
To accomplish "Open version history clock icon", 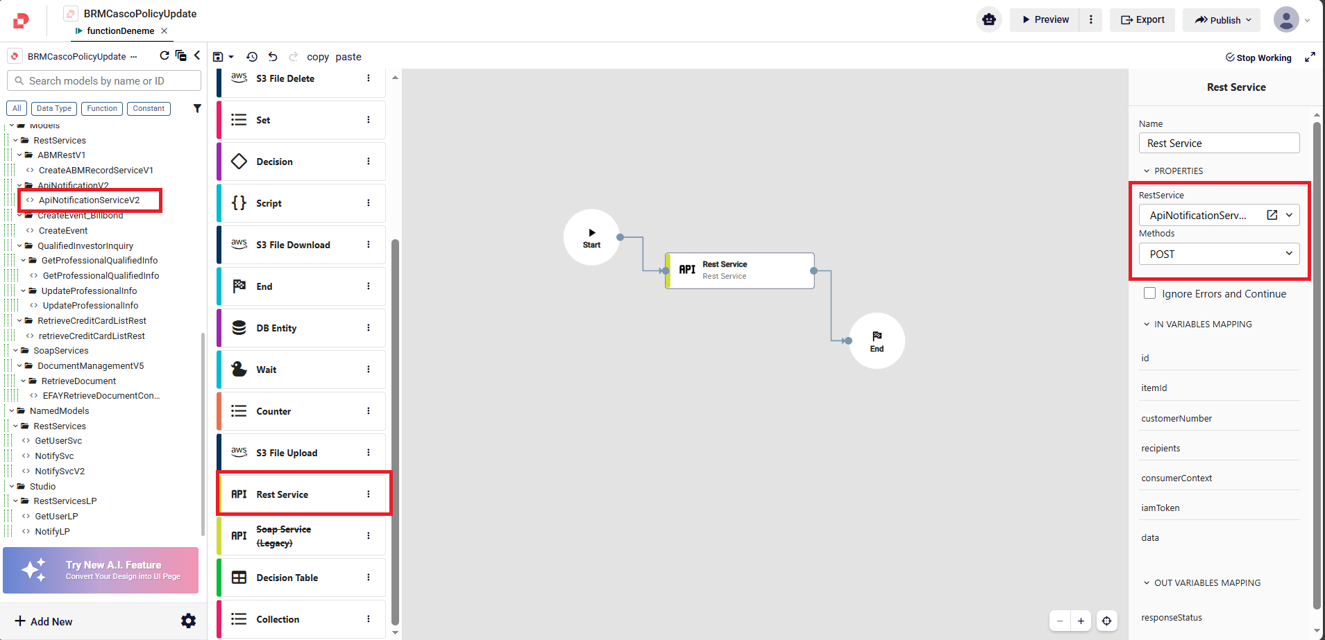I will click(252, 57).
